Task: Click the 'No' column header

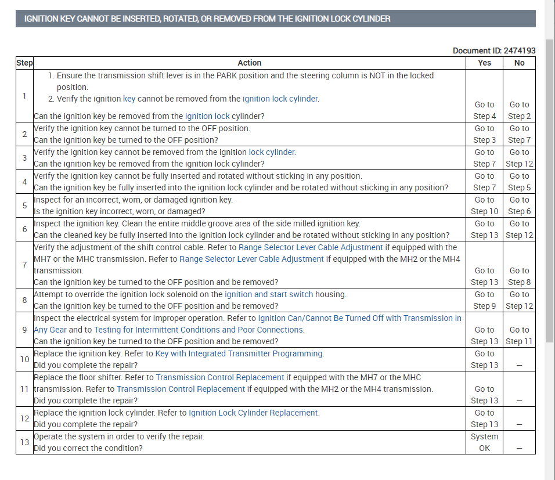Action: [519, 63]
